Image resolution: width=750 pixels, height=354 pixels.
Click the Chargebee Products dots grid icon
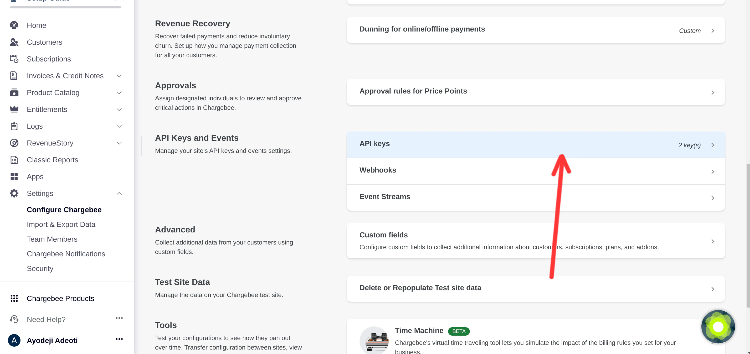point(14,298)
